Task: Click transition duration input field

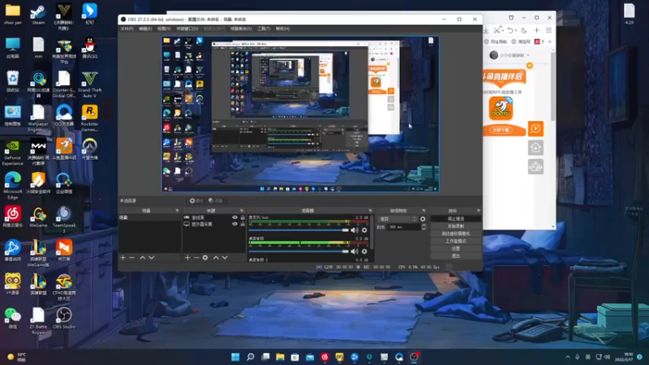Action: click(x=404, y=227)
